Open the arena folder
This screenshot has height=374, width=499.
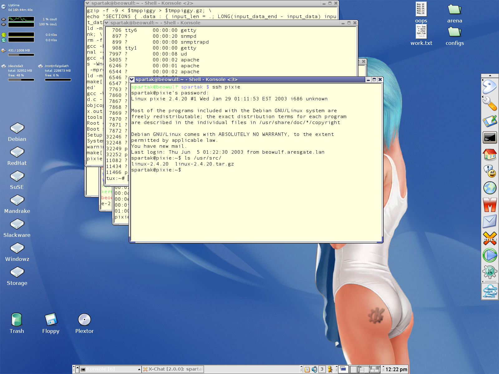455,9
